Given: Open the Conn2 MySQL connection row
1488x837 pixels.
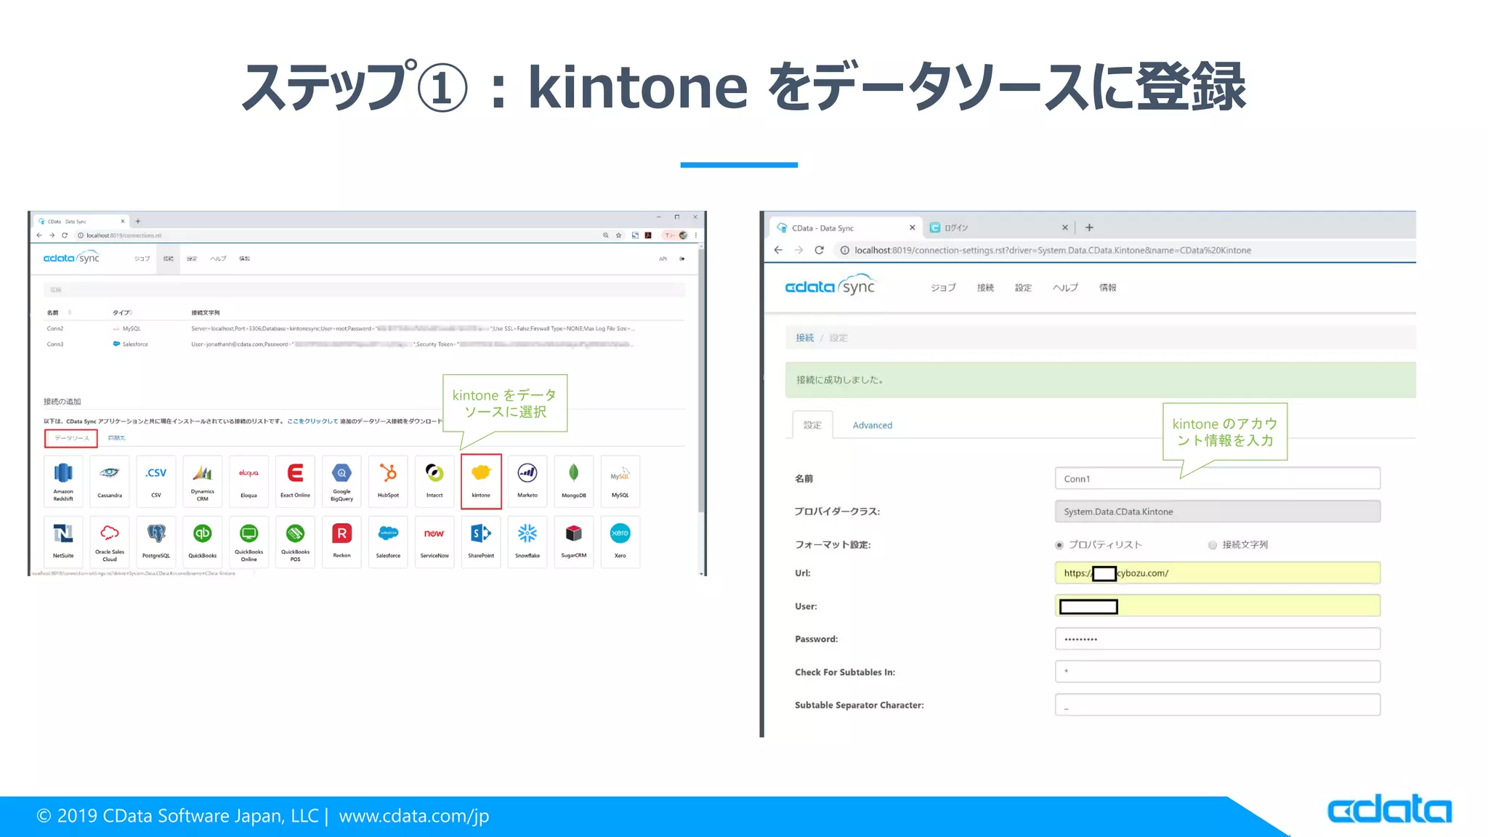Looking at the screenshot, I should coord(363,328).
